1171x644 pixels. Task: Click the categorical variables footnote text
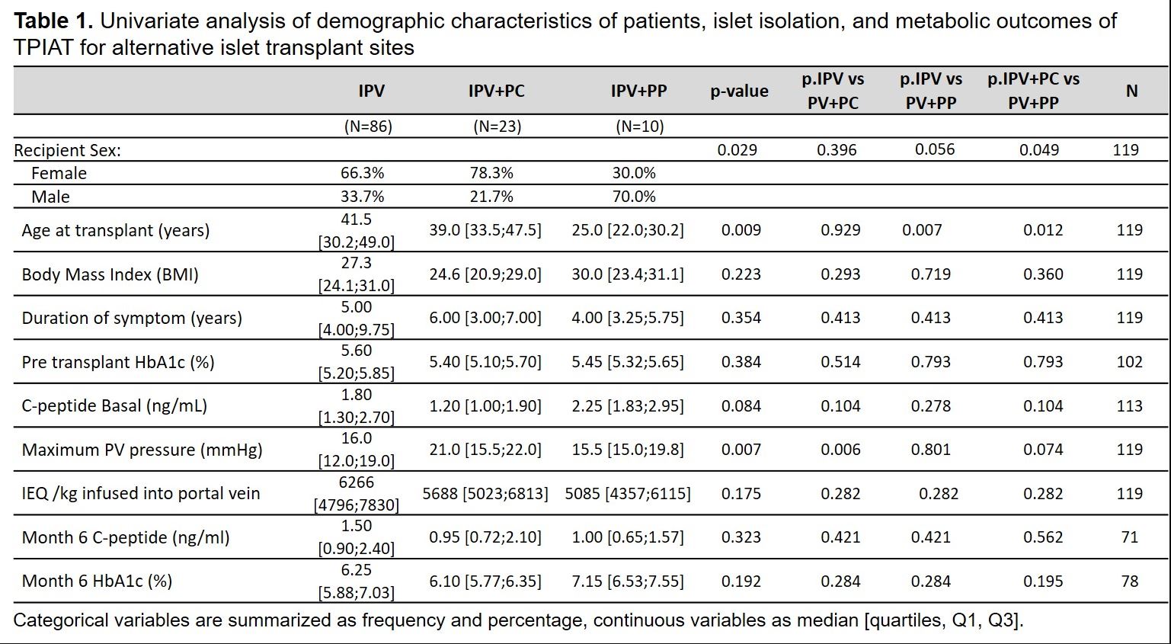click(518, 620)
